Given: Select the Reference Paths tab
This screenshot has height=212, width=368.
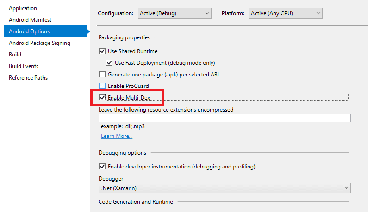Looking at the screenshot, I should (x=28, y=78).
